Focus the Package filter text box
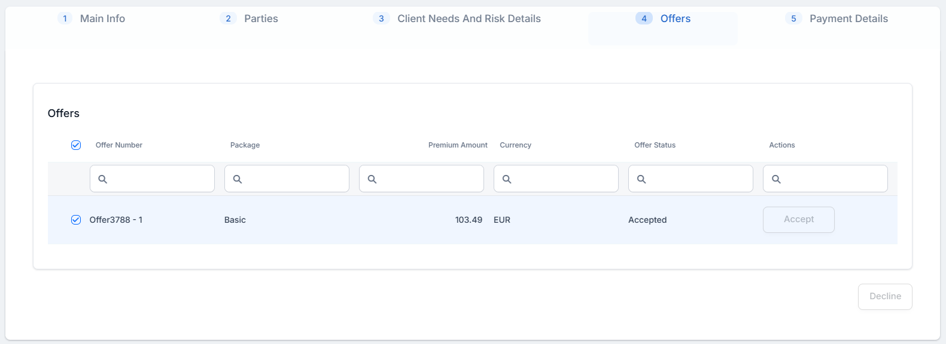Image resolution: width=946 pixels, height=344 pixels. [294, 179]
